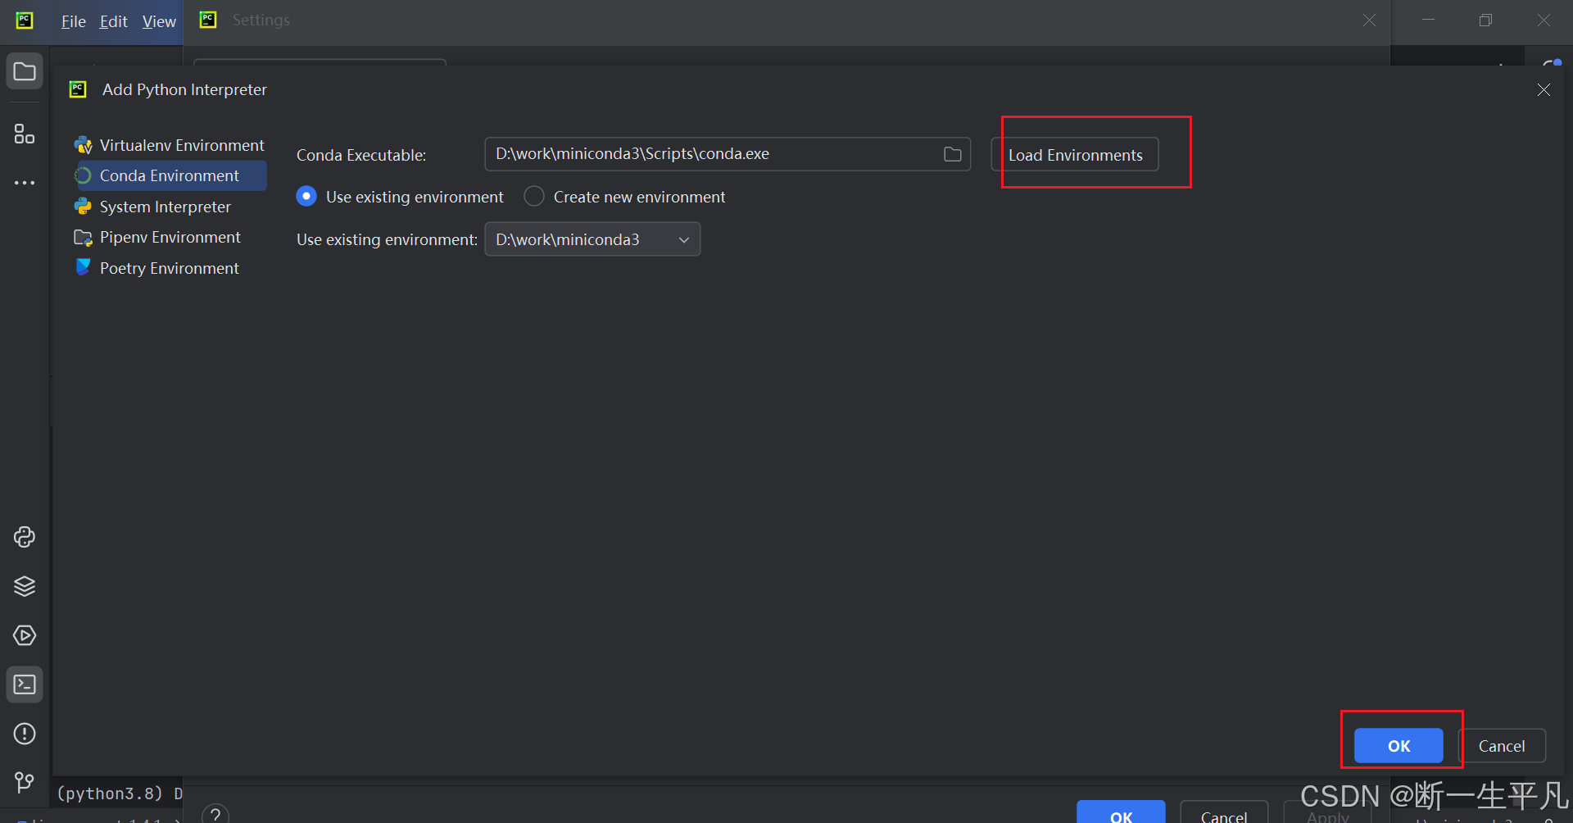
Task: Restore down the PyCharm main window
Action: click(x=1485, y=20)
